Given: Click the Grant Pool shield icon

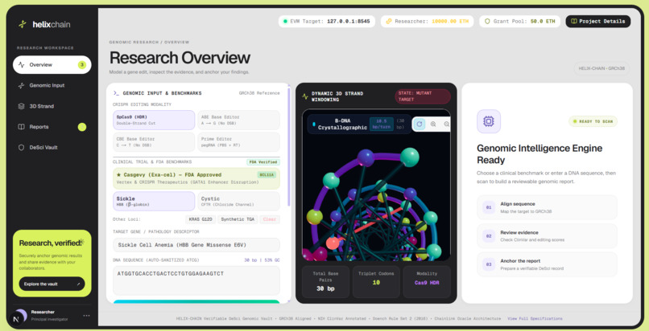Looking at the screenshot, I should tap(487, 22).
